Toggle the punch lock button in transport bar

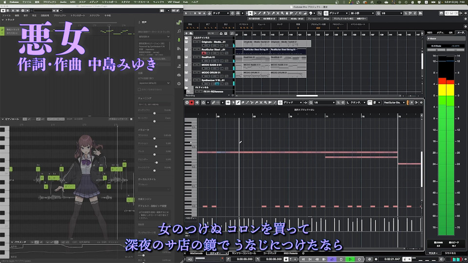[x=286, y=259]
